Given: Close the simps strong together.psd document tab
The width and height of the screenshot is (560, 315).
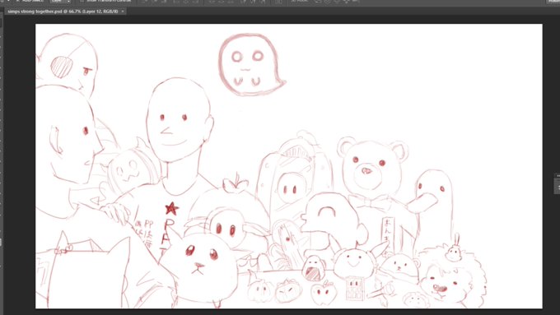Looking at the screenshot, I should click(x=123, y=12).
